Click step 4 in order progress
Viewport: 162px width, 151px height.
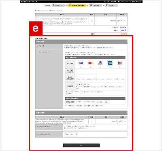pos(111,5)
